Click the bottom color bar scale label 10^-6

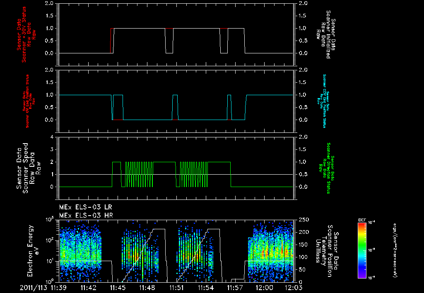point(372,278)
